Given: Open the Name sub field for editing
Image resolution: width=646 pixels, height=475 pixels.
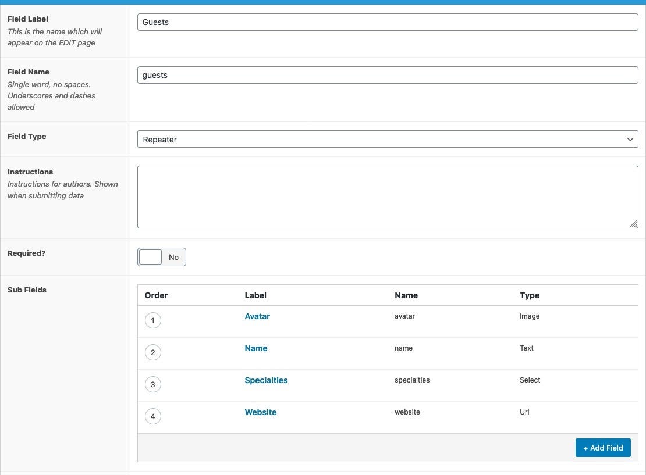Looking at the screenshot, I should coord(256,348).
